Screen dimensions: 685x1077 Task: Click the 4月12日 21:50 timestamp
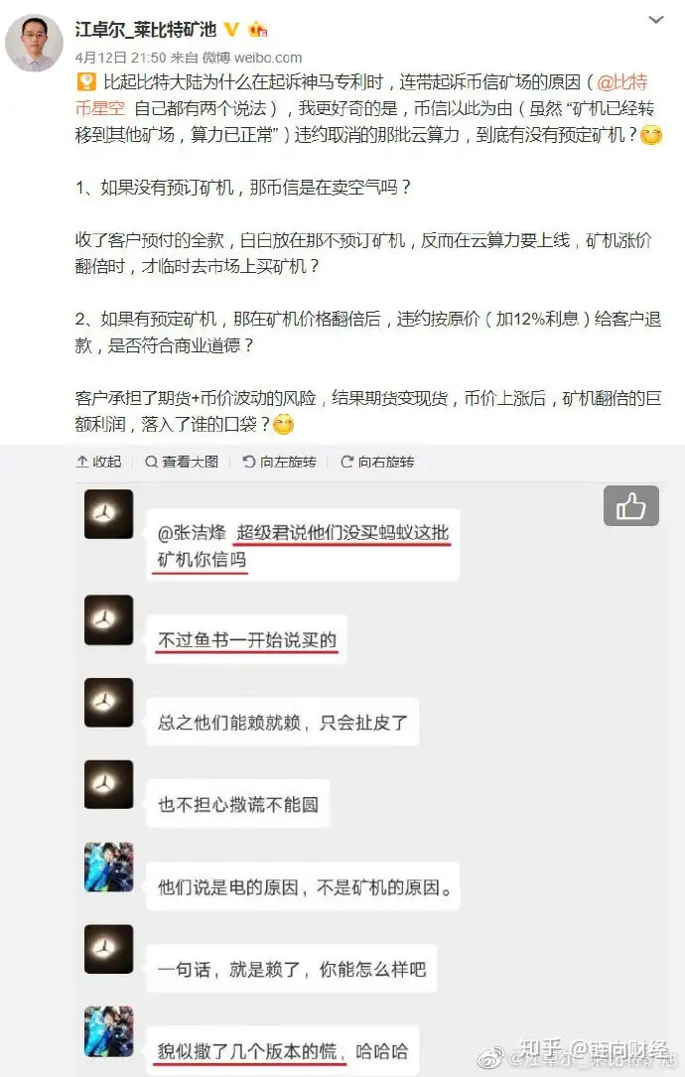click(120, 58)
